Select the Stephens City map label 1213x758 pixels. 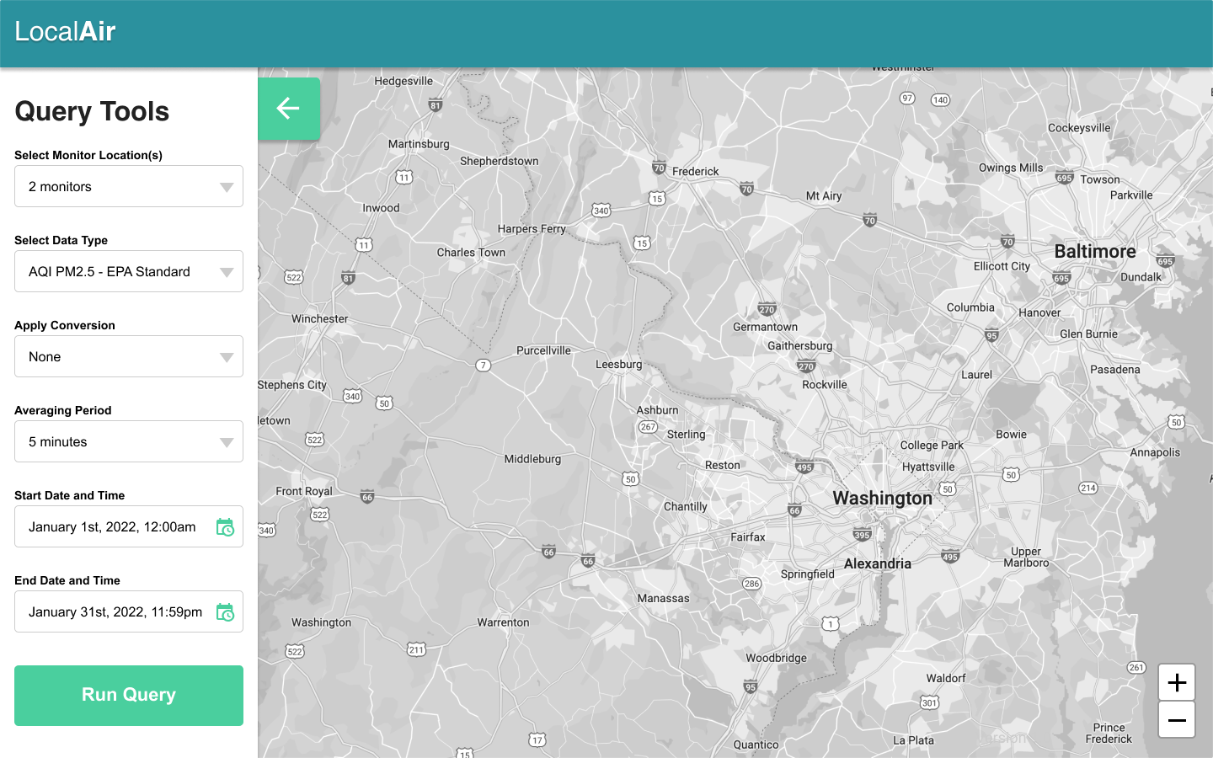(292, 386)
